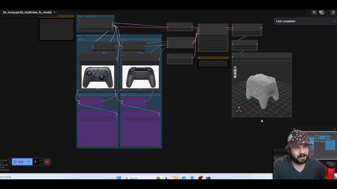Select the front controller image thumbnail
Screen dimensions: 337x189
pos(98,77)
